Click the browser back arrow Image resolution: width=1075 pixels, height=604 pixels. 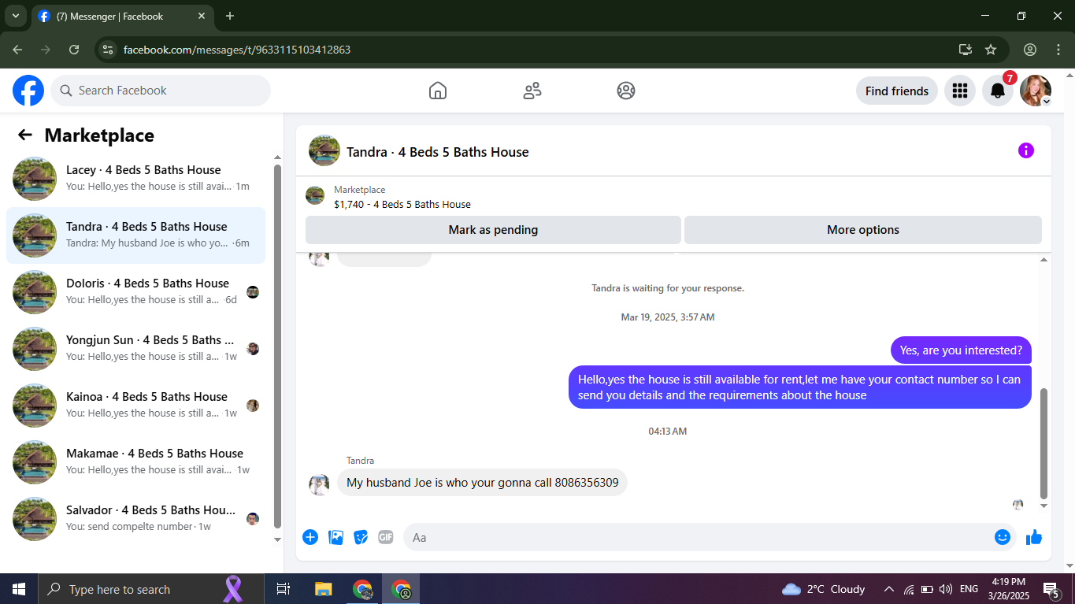coord(17,50)
